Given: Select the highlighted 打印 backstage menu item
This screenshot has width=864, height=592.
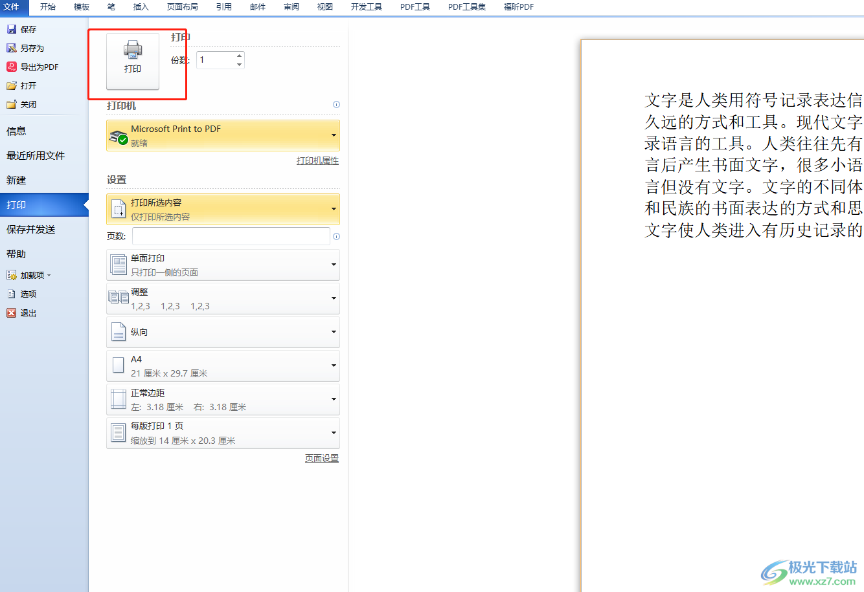Looking at the screenshot, I should [x=44, y=205].
